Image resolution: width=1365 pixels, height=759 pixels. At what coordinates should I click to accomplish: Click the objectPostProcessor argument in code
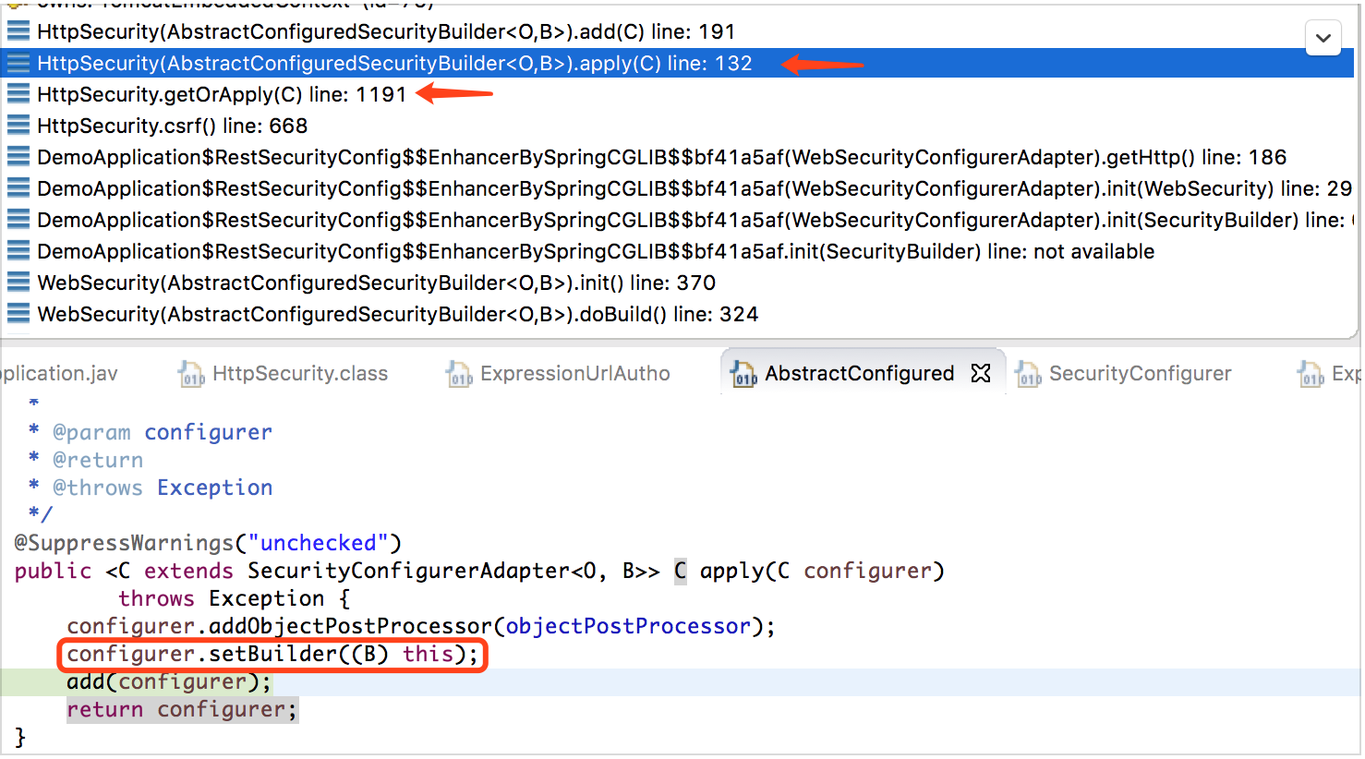pyautogui.click(x=628, y=626)
